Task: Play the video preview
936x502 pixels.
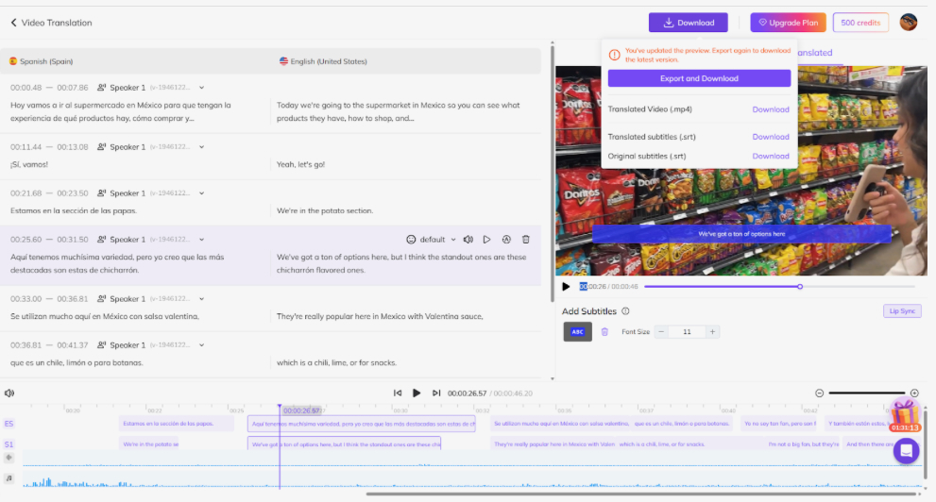Action: (566, 287)
